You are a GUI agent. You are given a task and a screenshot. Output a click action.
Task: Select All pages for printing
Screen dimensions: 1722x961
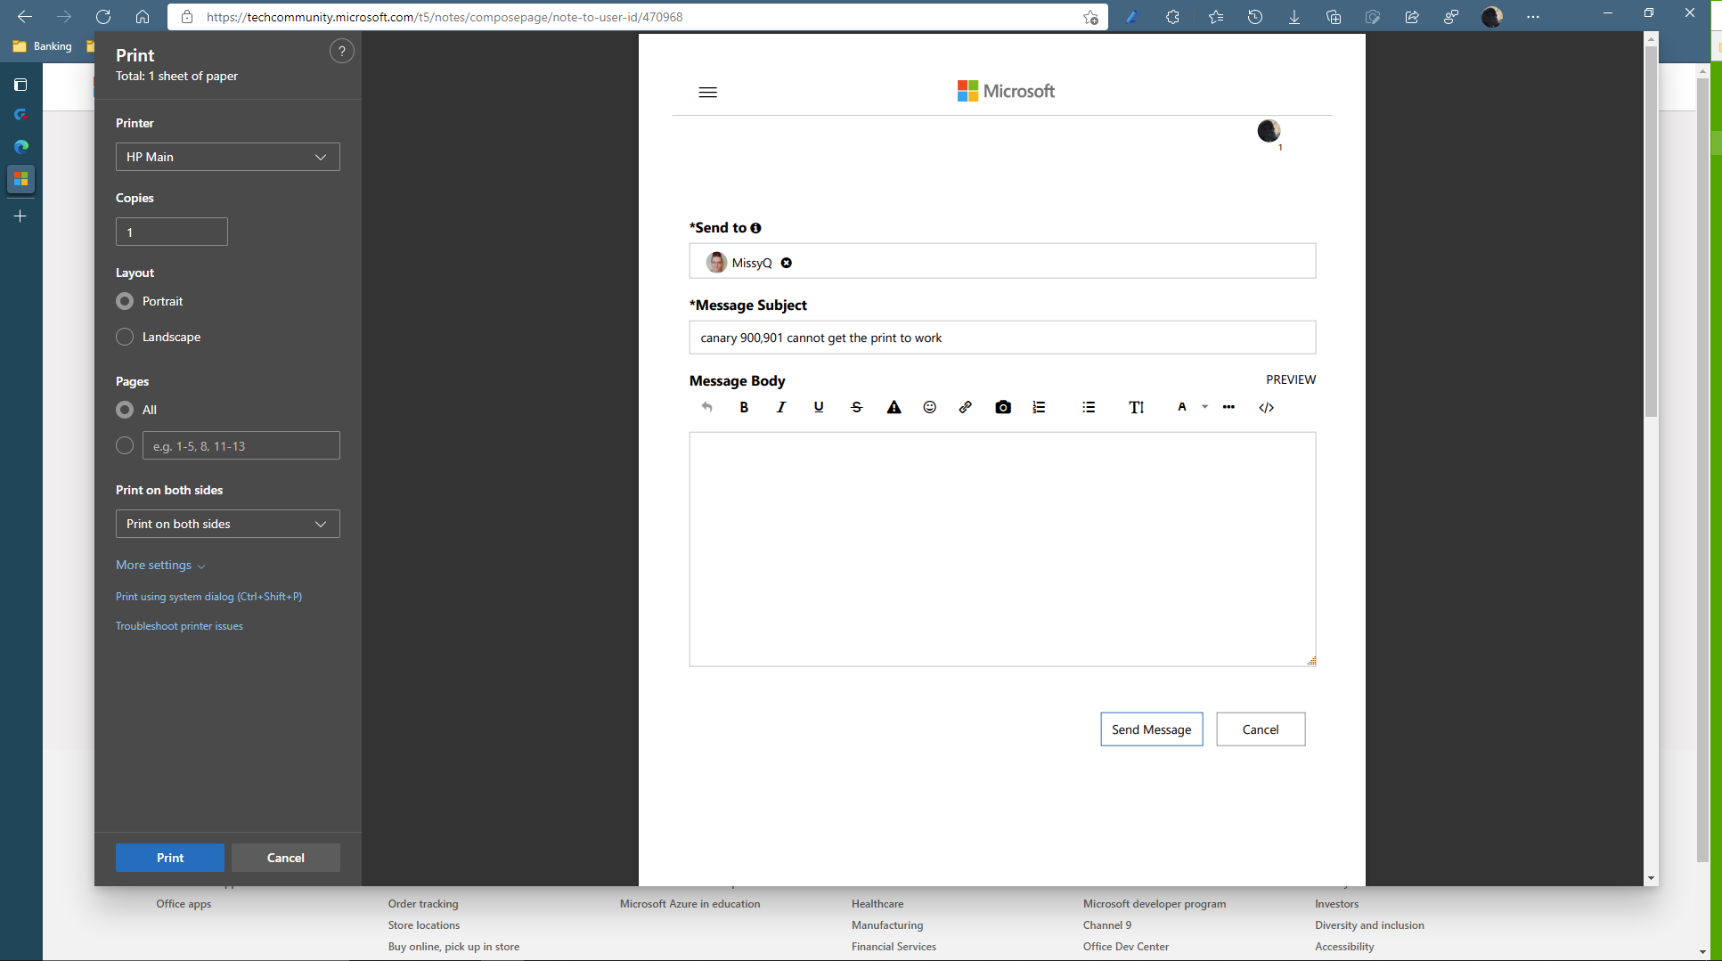click(x=125, y=410)
